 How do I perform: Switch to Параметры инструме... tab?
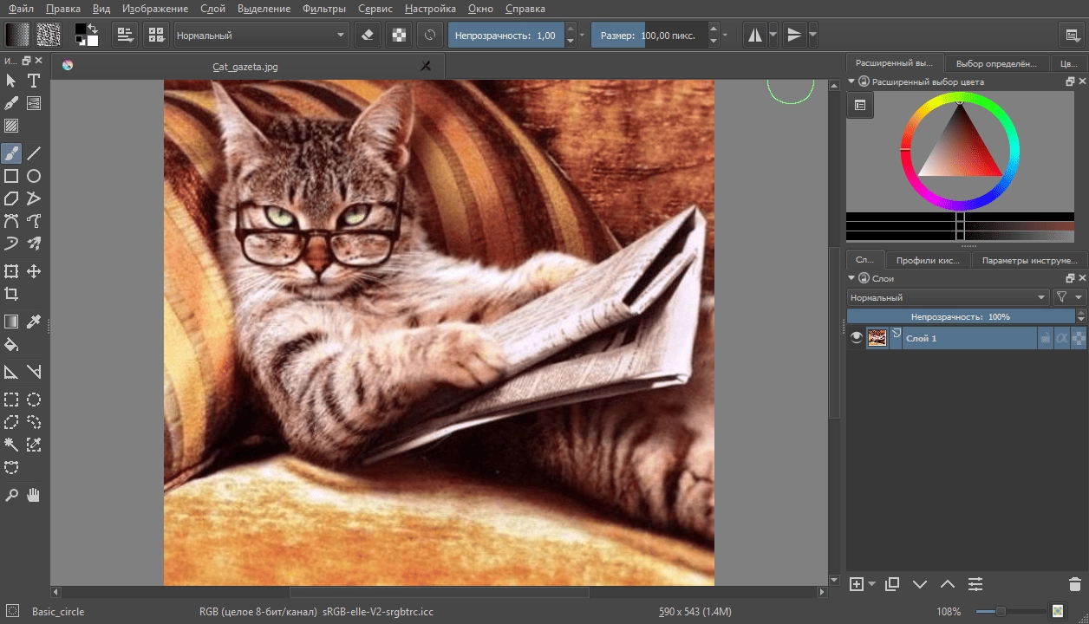click(x=1030, y=260)
